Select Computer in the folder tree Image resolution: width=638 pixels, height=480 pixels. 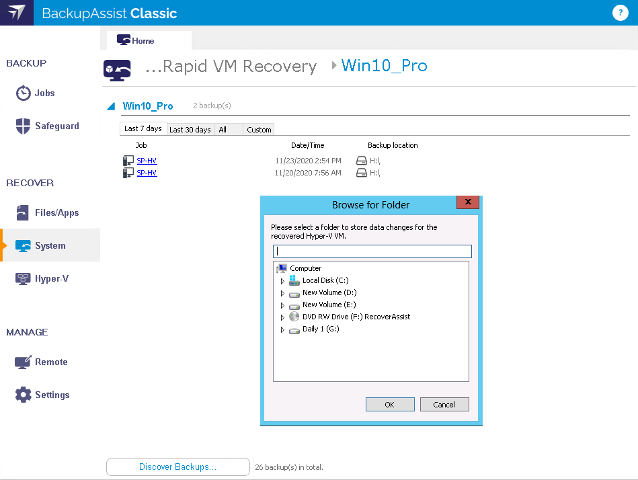click(306, 268)
